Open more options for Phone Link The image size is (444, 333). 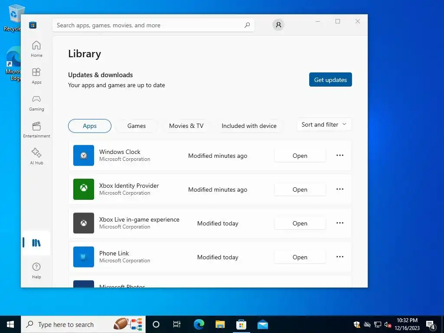[x=340, y=257]
